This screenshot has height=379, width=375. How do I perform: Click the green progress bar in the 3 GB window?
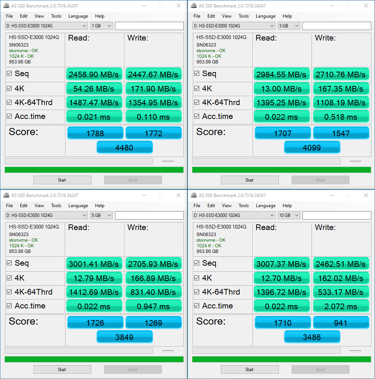click(x=281, y=170)
